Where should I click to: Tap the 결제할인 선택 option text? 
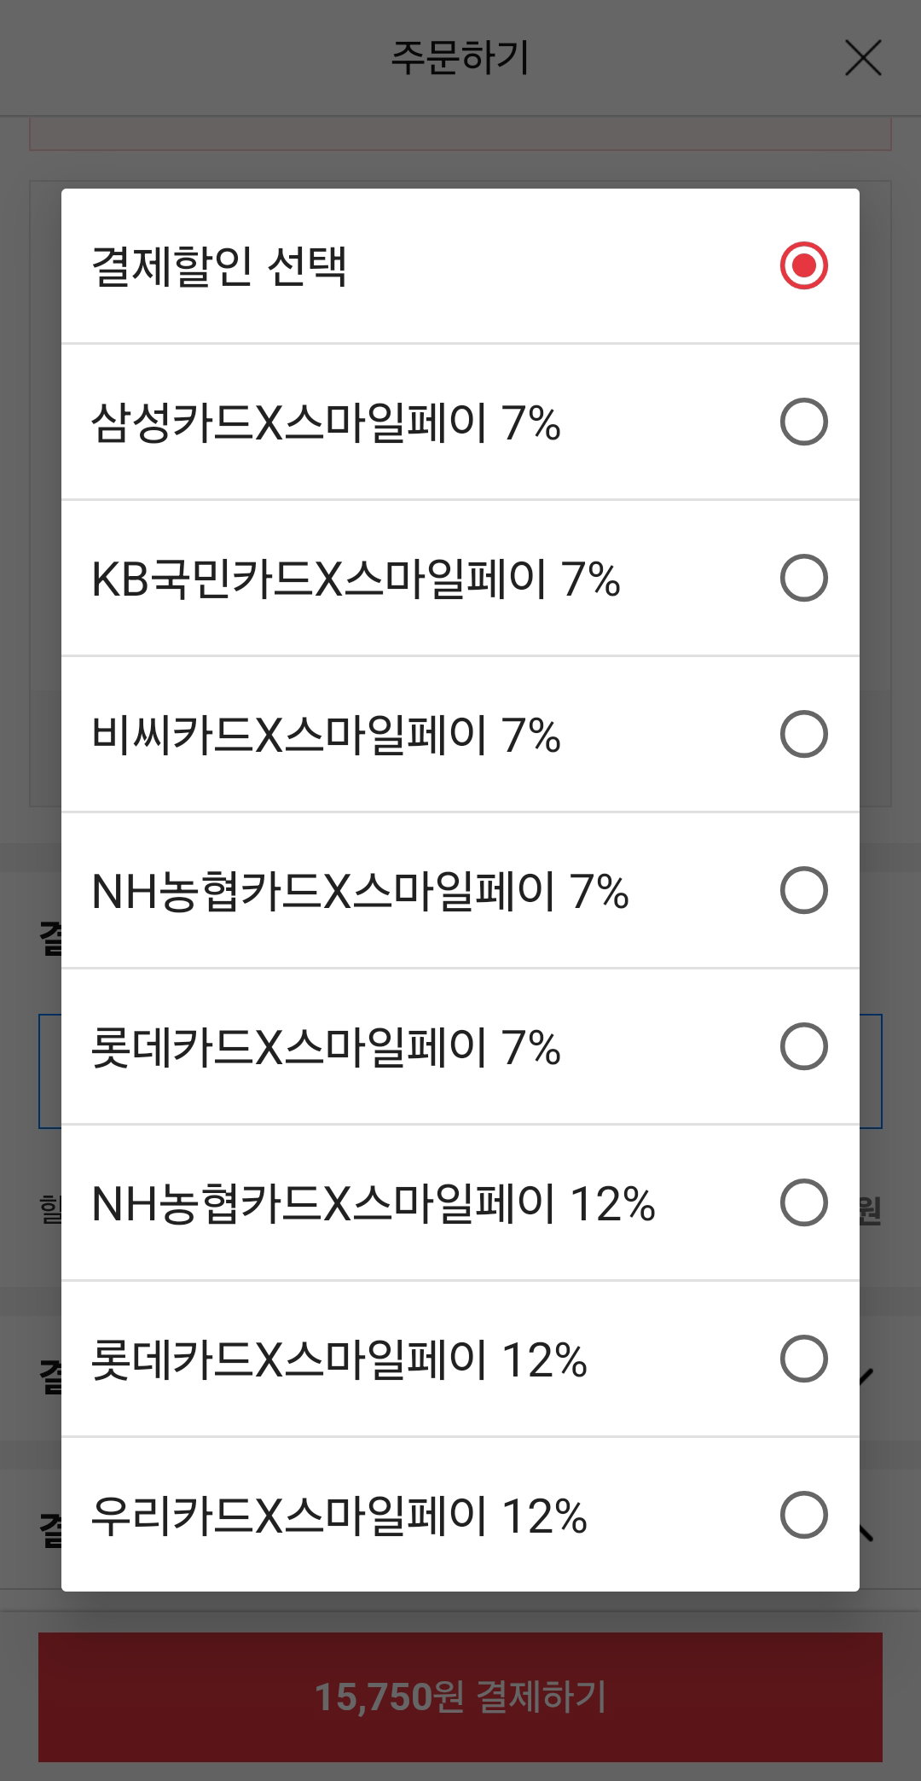pyautogui.click(x=219, y=266)
